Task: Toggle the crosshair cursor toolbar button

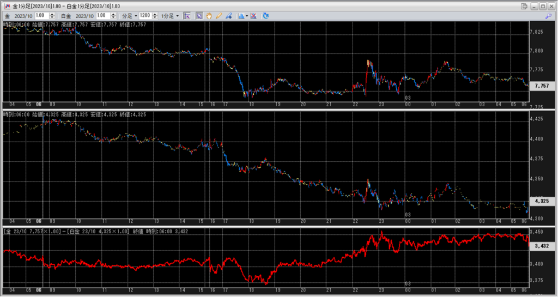Action: pos(187,16)
